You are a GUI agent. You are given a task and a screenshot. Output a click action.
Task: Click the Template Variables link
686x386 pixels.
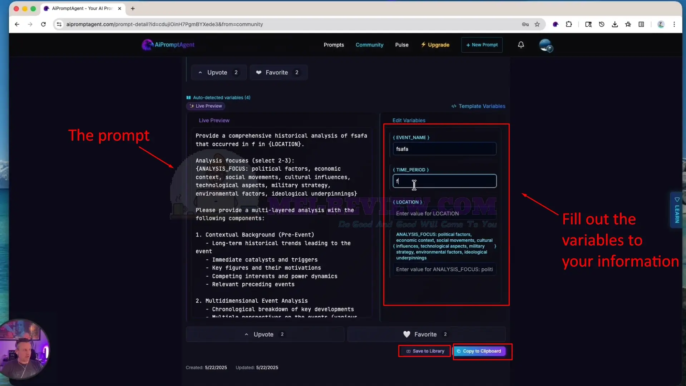click(478, 106)
